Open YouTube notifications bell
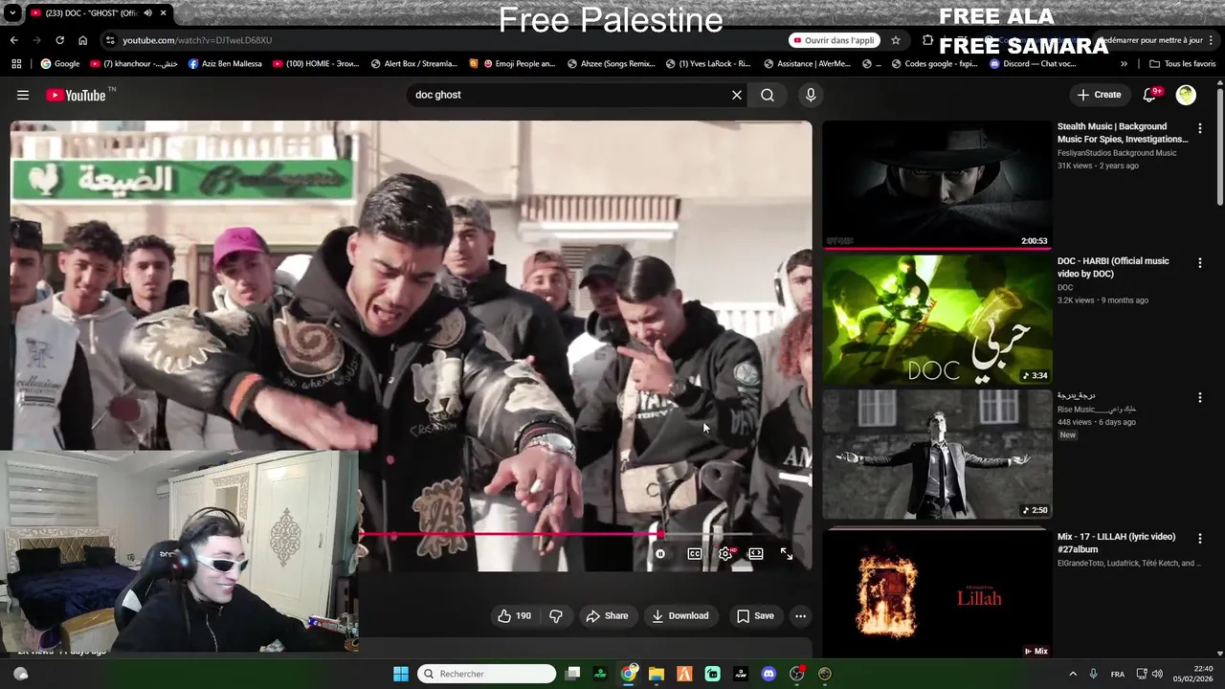Image resolution: width=1225 pixels, height=689 pixels. (x=1151, y=95)
